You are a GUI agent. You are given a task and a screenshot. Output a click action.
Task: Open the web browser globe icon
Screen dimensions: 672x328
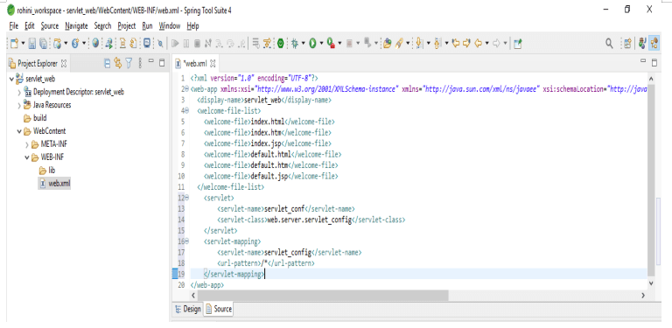(95, 43)
